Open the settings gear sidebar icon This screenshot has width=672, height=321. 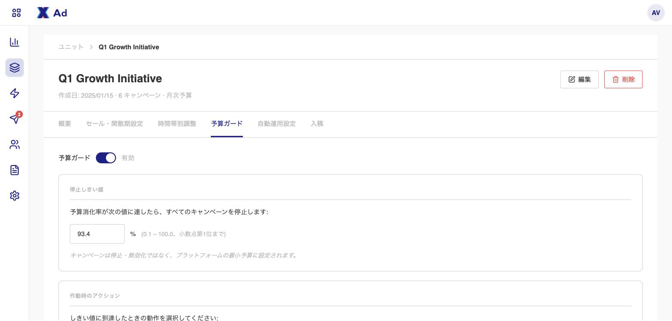(15, 196)
